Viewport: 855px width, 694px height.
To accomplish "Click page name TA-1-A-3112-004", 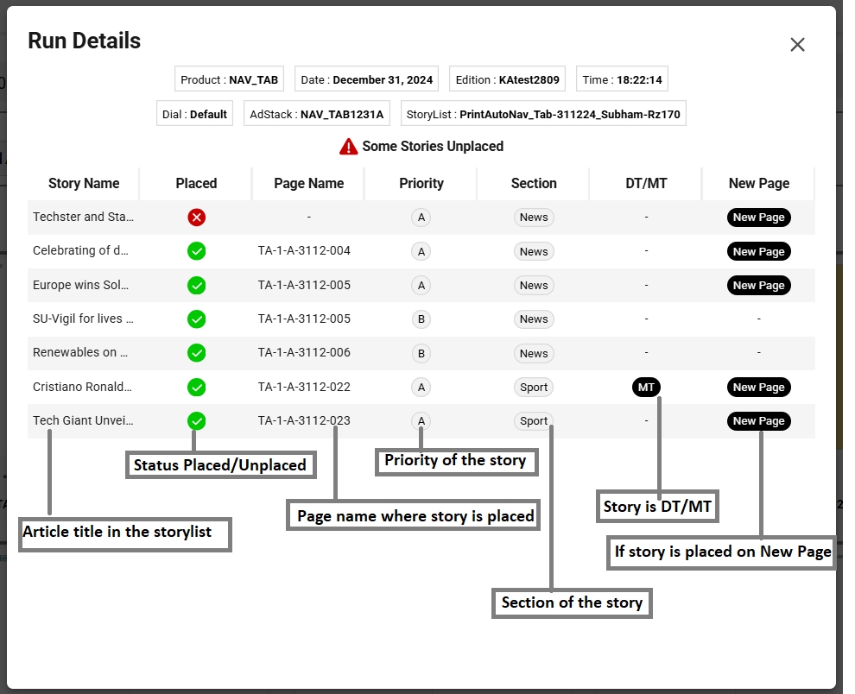I will point(304,251).
